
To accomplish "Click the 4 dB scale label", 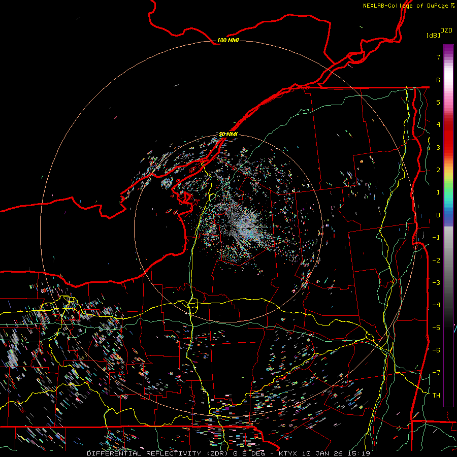I will click(x=438, y=125).
